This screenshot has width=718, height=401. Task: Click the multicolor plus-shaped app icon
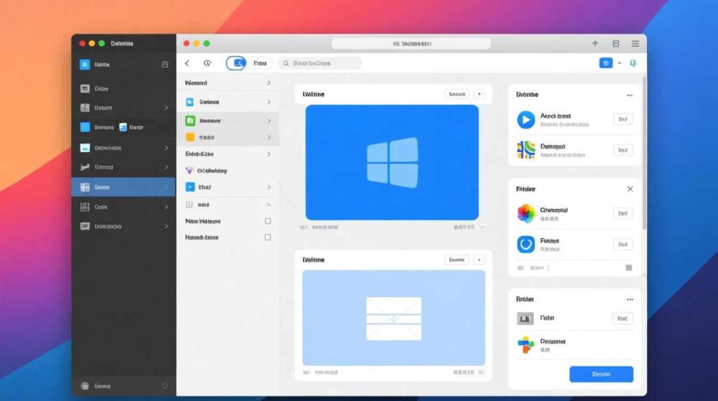coord(526,345)
